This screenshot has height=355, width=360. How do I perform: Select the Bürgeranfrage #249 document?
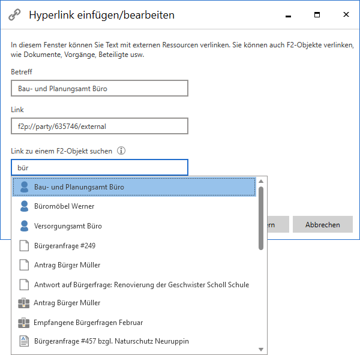[134, 246]
